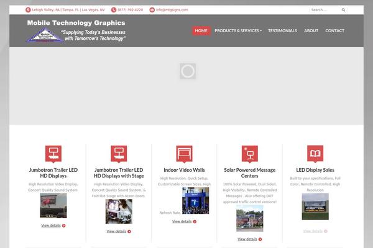This screenshot has height=248, width=373.
Task: Click Jumbotron Trailer LED HD Displays with Stage heading
Action: 119,173
